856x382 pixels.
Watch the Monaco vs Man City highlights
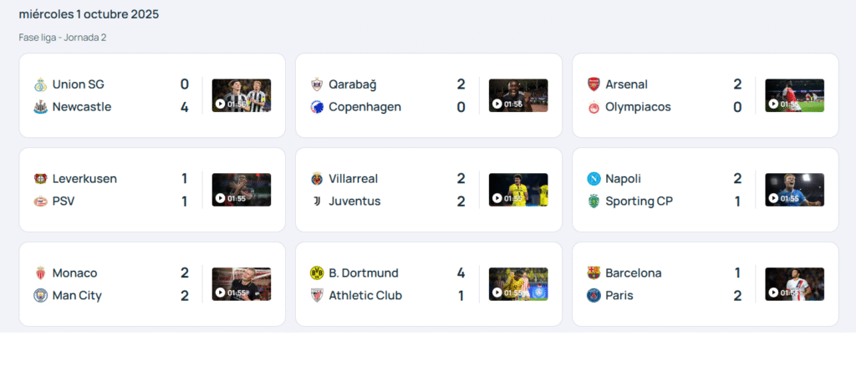pyautogui.click(x=241, y=284)
